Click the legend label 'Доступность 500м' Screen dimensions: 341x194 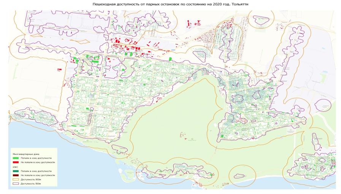[31, 184]
